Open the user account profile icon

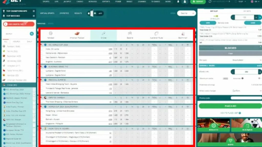point(185,2)
